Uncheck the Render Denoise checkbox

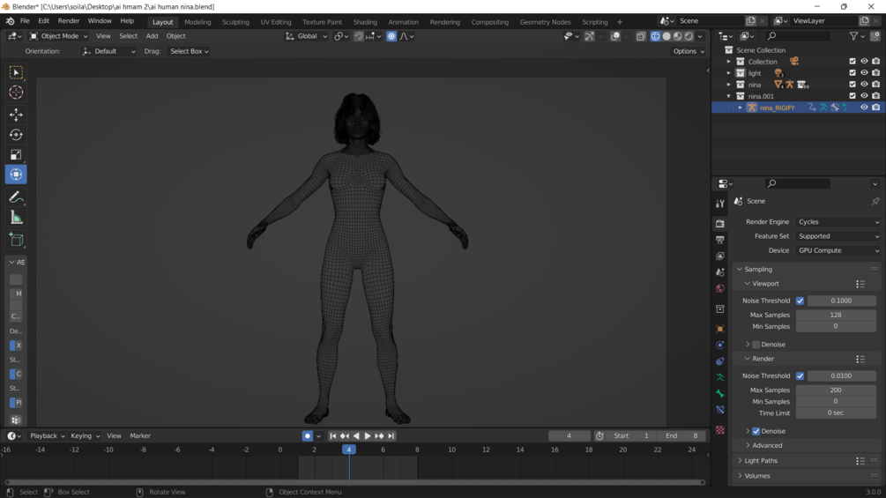(756, 431)
